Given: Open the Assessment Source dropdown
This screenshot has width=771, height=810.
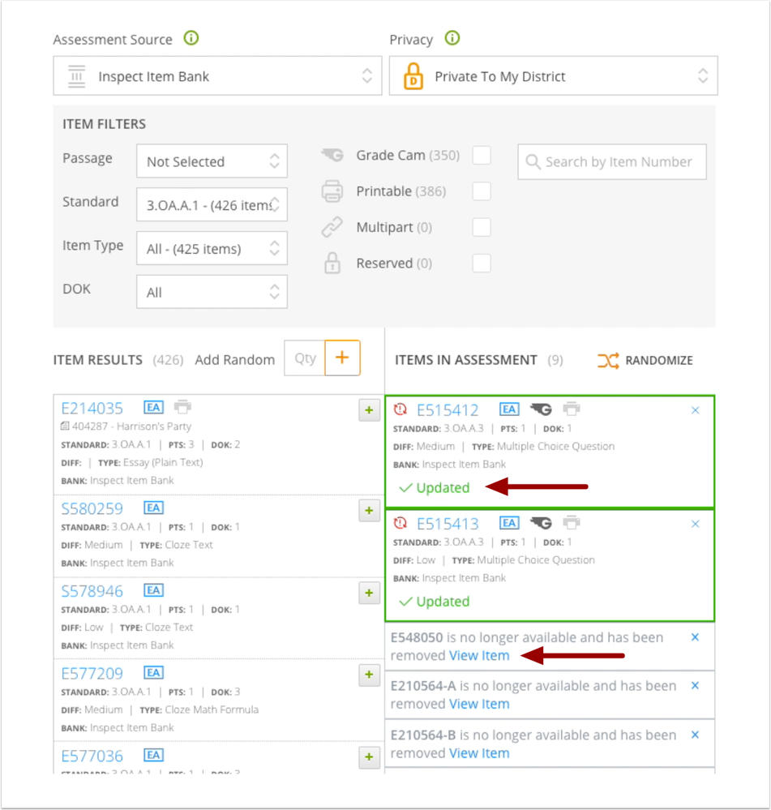Looking at the screenshot, I should click(217, 76).
